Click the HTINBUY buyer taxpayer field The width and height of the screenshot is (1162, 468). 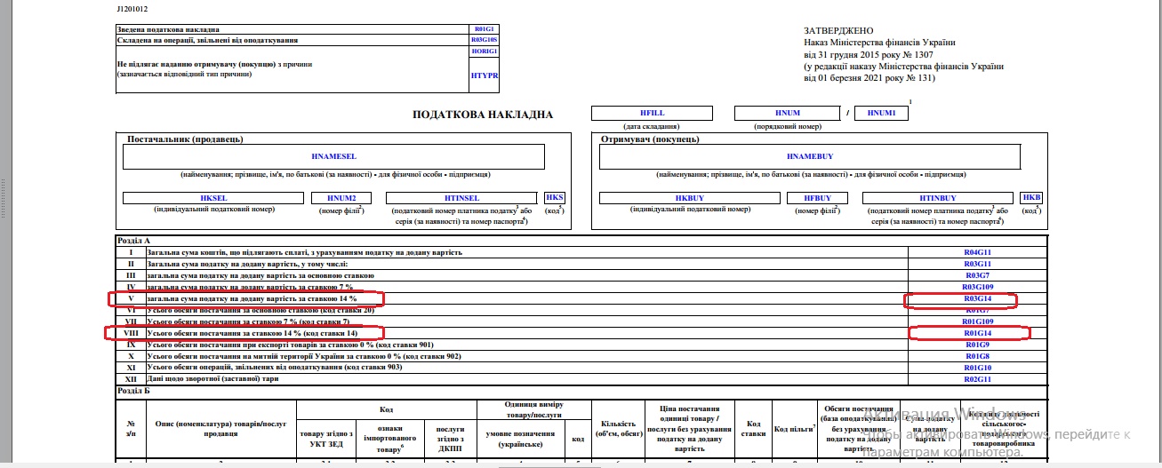tap(938, 198)
